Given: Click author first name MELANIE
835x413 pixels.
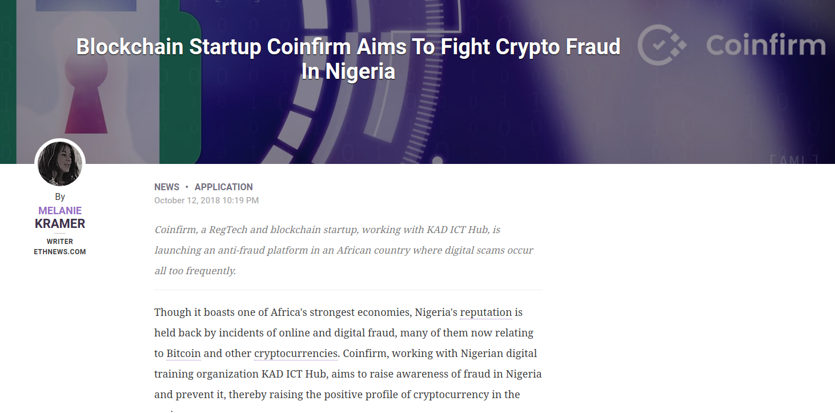Looking at the screenshot, I should click(x=60, y=211).
